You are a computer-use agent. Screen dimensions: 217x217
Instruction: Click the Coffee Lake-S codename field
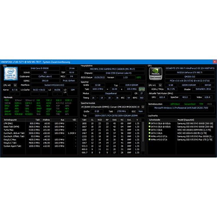[45, 76]
